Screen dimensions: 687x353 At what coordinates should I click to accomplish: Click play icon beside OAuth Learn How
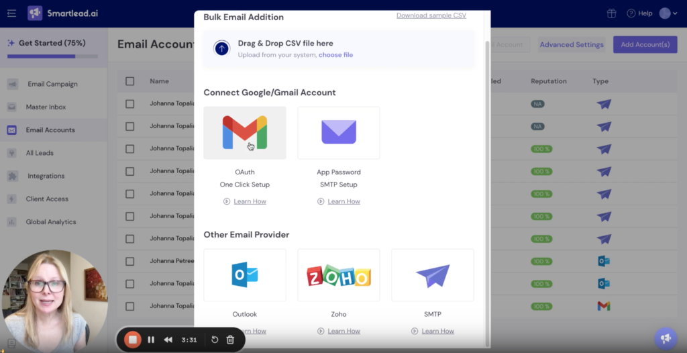click(x=227, y=201)
